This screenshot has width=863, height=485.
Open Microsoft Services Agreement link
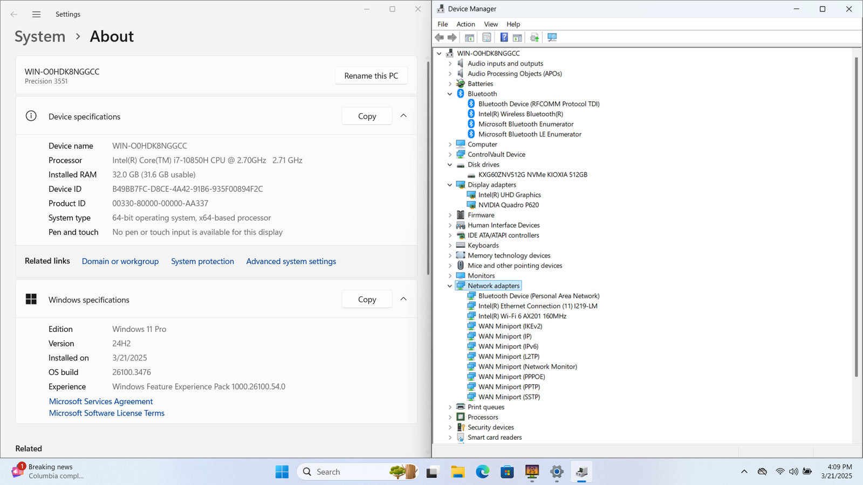coord(101,401)
